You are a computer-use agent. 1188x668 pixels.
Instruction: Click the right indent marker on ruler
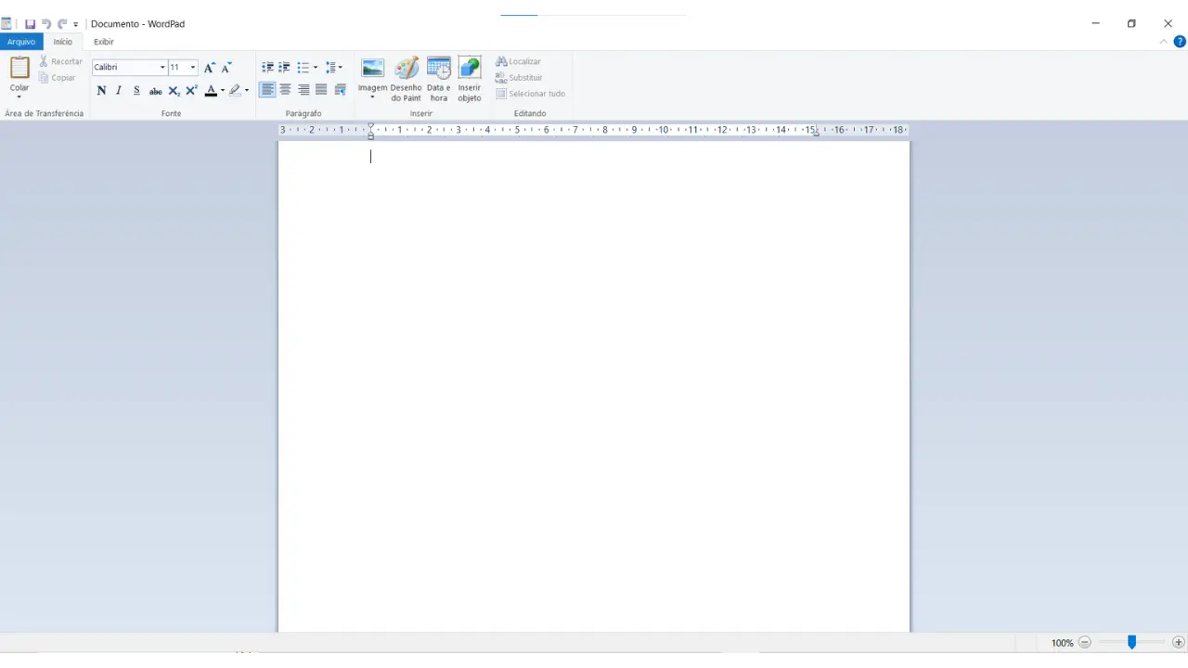click(x=816, y=135)
